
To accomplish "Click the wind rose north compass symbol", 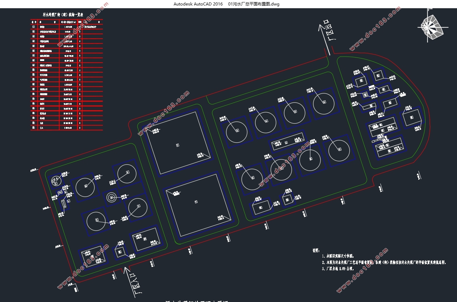I will point(434,26).
